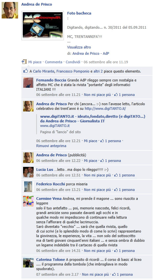Unlike Fernando Boccia's comment via Non mi piace più
Screen dimensions: 167x280
97,95
